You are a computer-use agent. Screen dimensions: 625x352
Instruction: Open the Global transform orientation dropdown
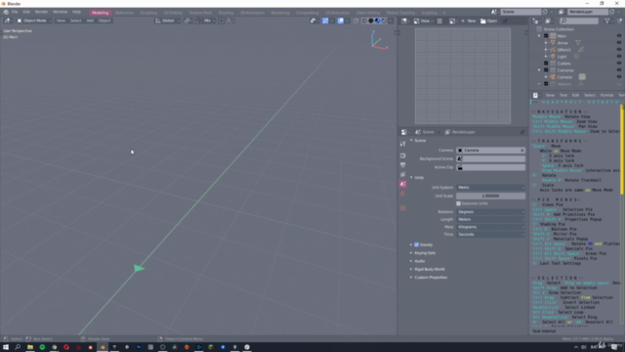[x=168, y=21]
